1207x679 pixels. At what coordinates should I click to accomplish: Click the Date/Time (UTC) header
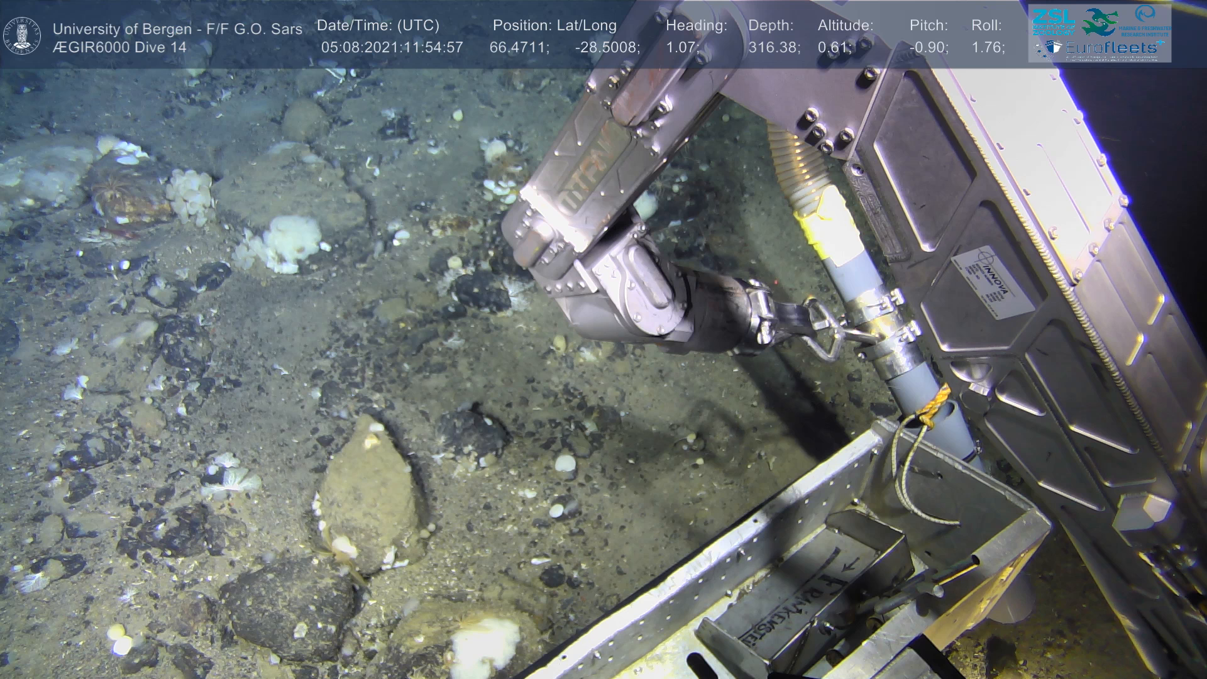tap(378, 26)
